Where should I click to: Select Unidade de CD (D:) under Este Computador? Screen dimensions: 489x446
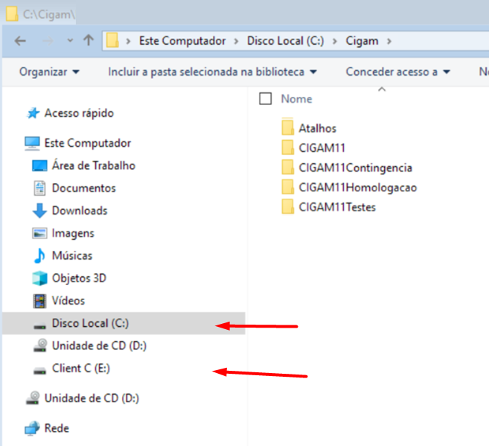(99, 346)
